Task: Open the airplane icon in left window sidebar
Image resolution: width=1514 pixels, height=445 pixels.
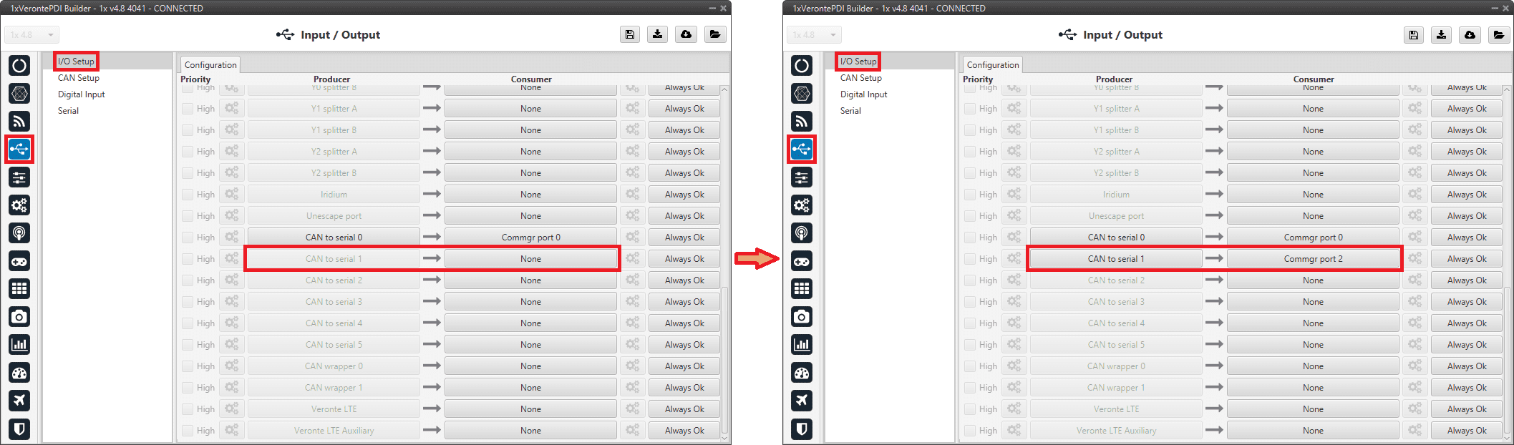Action: click(19, 401)
